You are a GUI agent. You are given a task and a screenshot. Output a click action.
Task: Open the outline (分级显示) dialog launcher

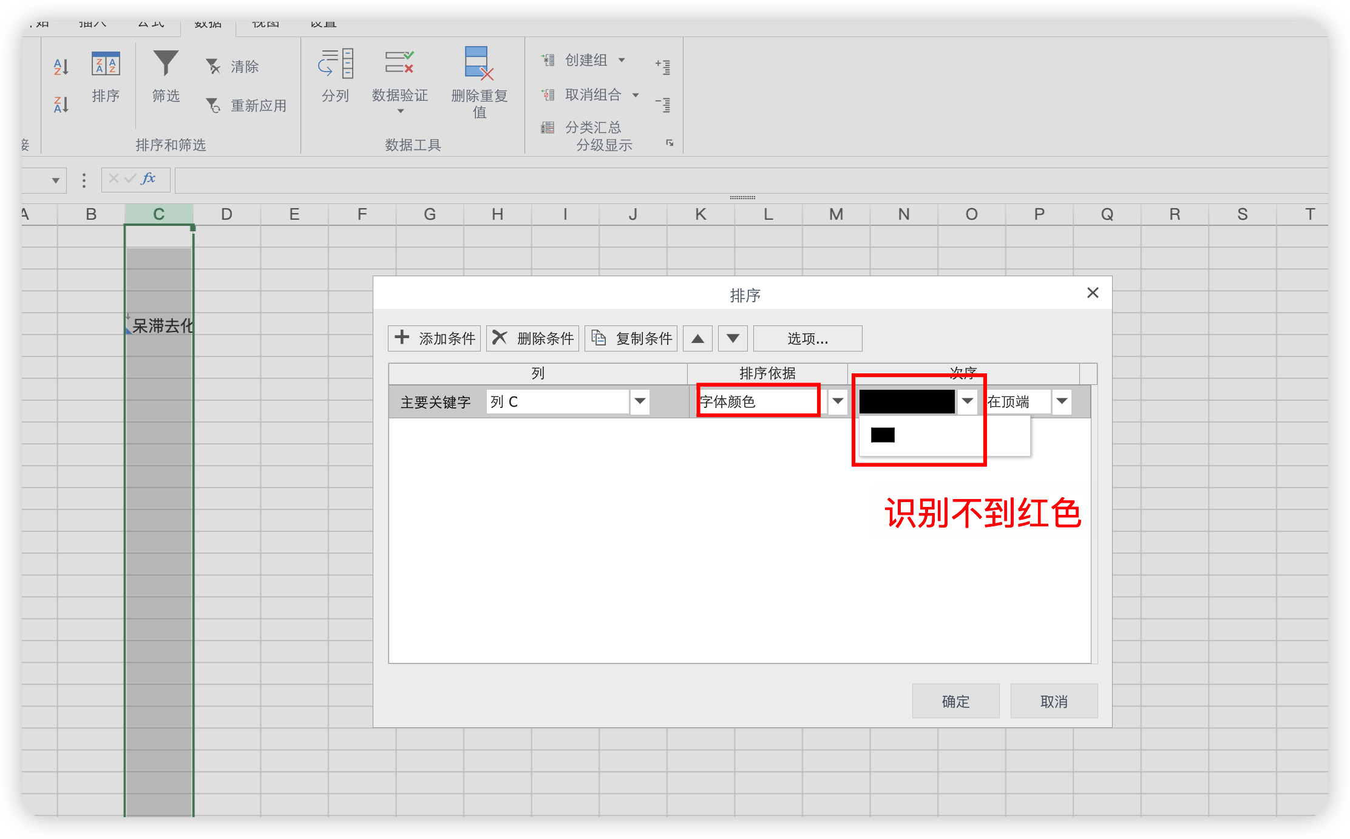tap(670, 143)
